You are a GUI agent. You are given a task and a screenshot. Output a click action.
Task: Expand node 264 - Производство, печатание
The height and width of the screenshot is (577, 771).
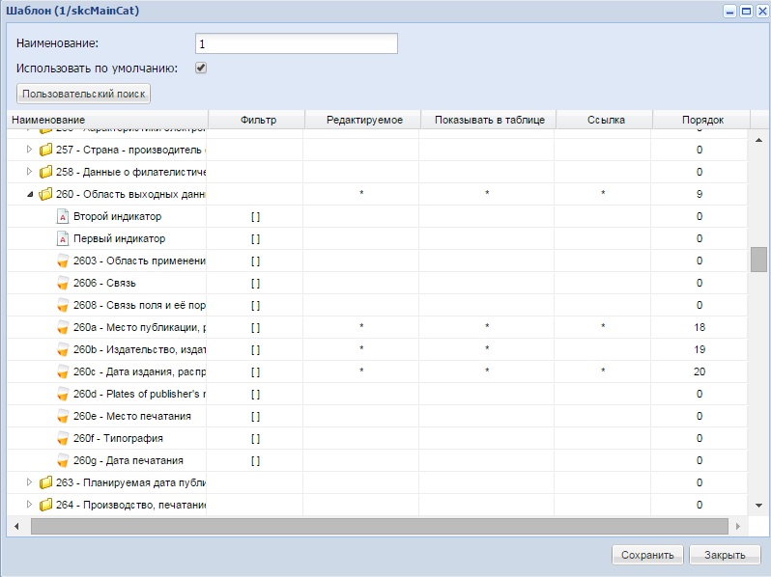coord(29,505)
